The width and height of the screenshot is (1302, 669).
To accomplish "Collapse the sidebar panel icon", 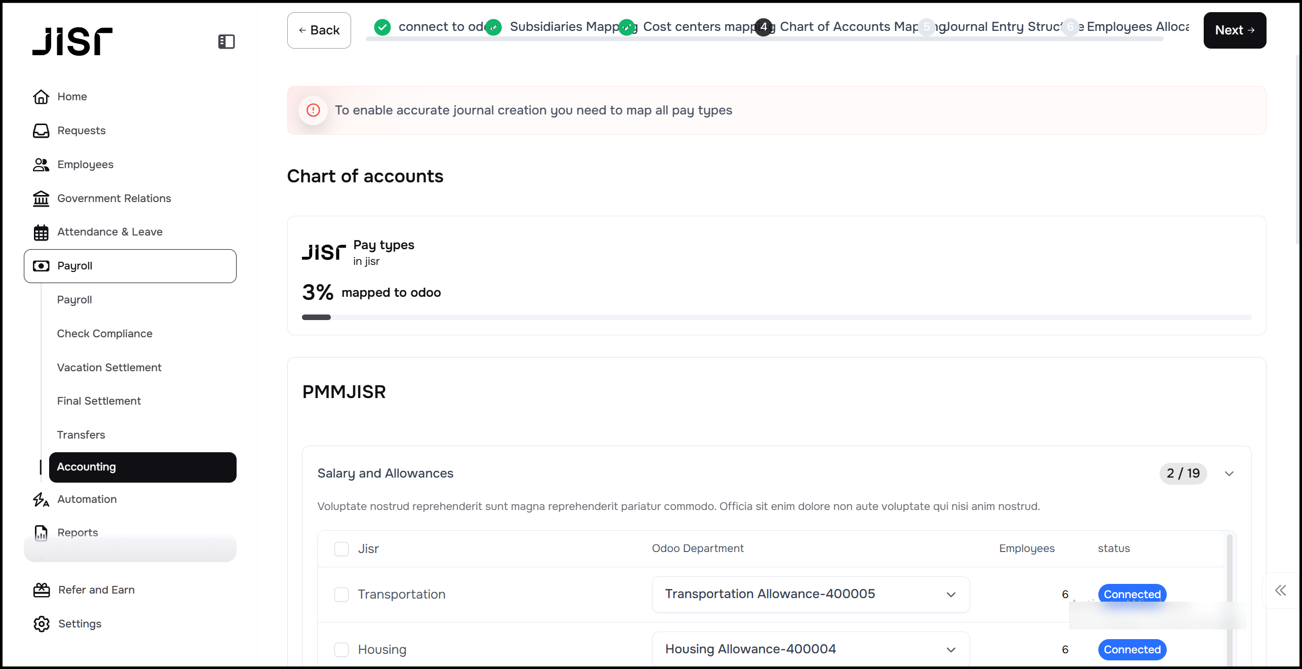I will (226, 42).
